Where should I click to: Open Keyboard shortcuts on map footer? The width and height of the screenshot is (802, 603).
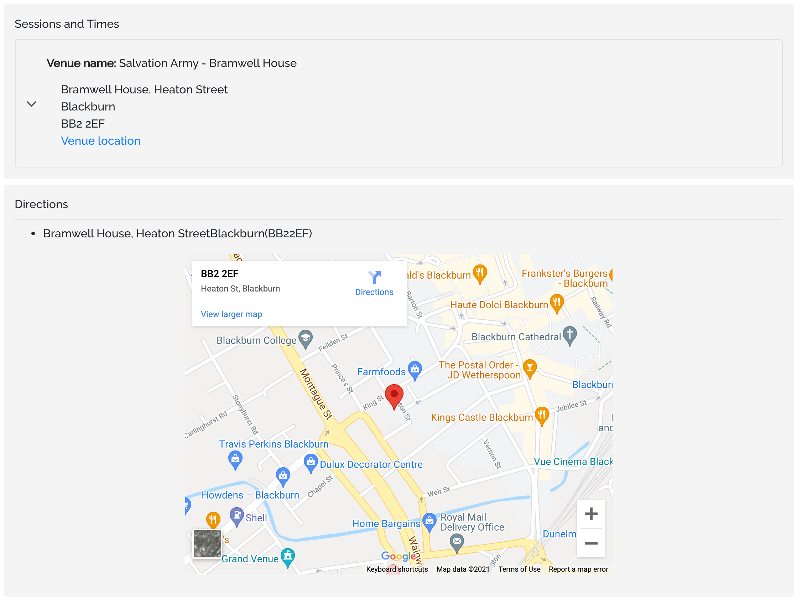(397, 569)
